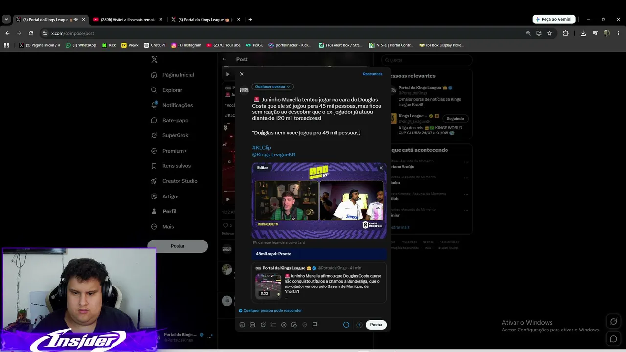This screenshot has width=626, height=352.
Task: Open the Kick bookmark
Action: point(109,45)
